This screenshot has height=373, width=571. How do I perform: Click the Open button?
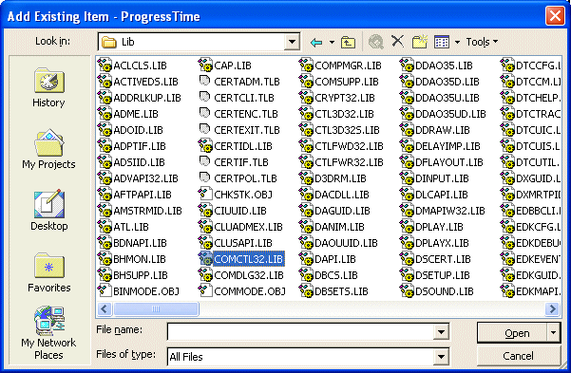(x=512, y=332)
